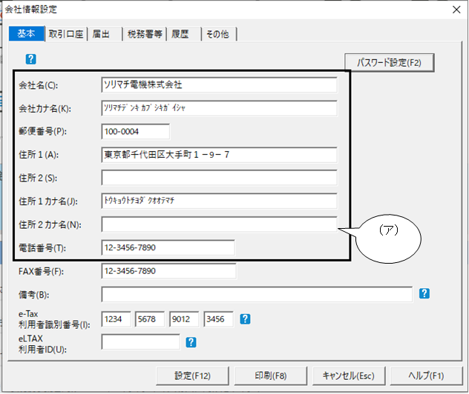Image resolution: width=469 pixels, height=394 pixels.
Task: Focus the empty 住所2 field
Action: coord(219,178)
